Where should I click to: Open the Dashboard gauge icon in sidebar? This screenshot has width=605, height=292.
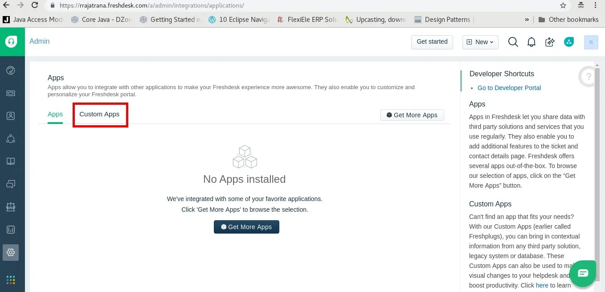[11, 70]
